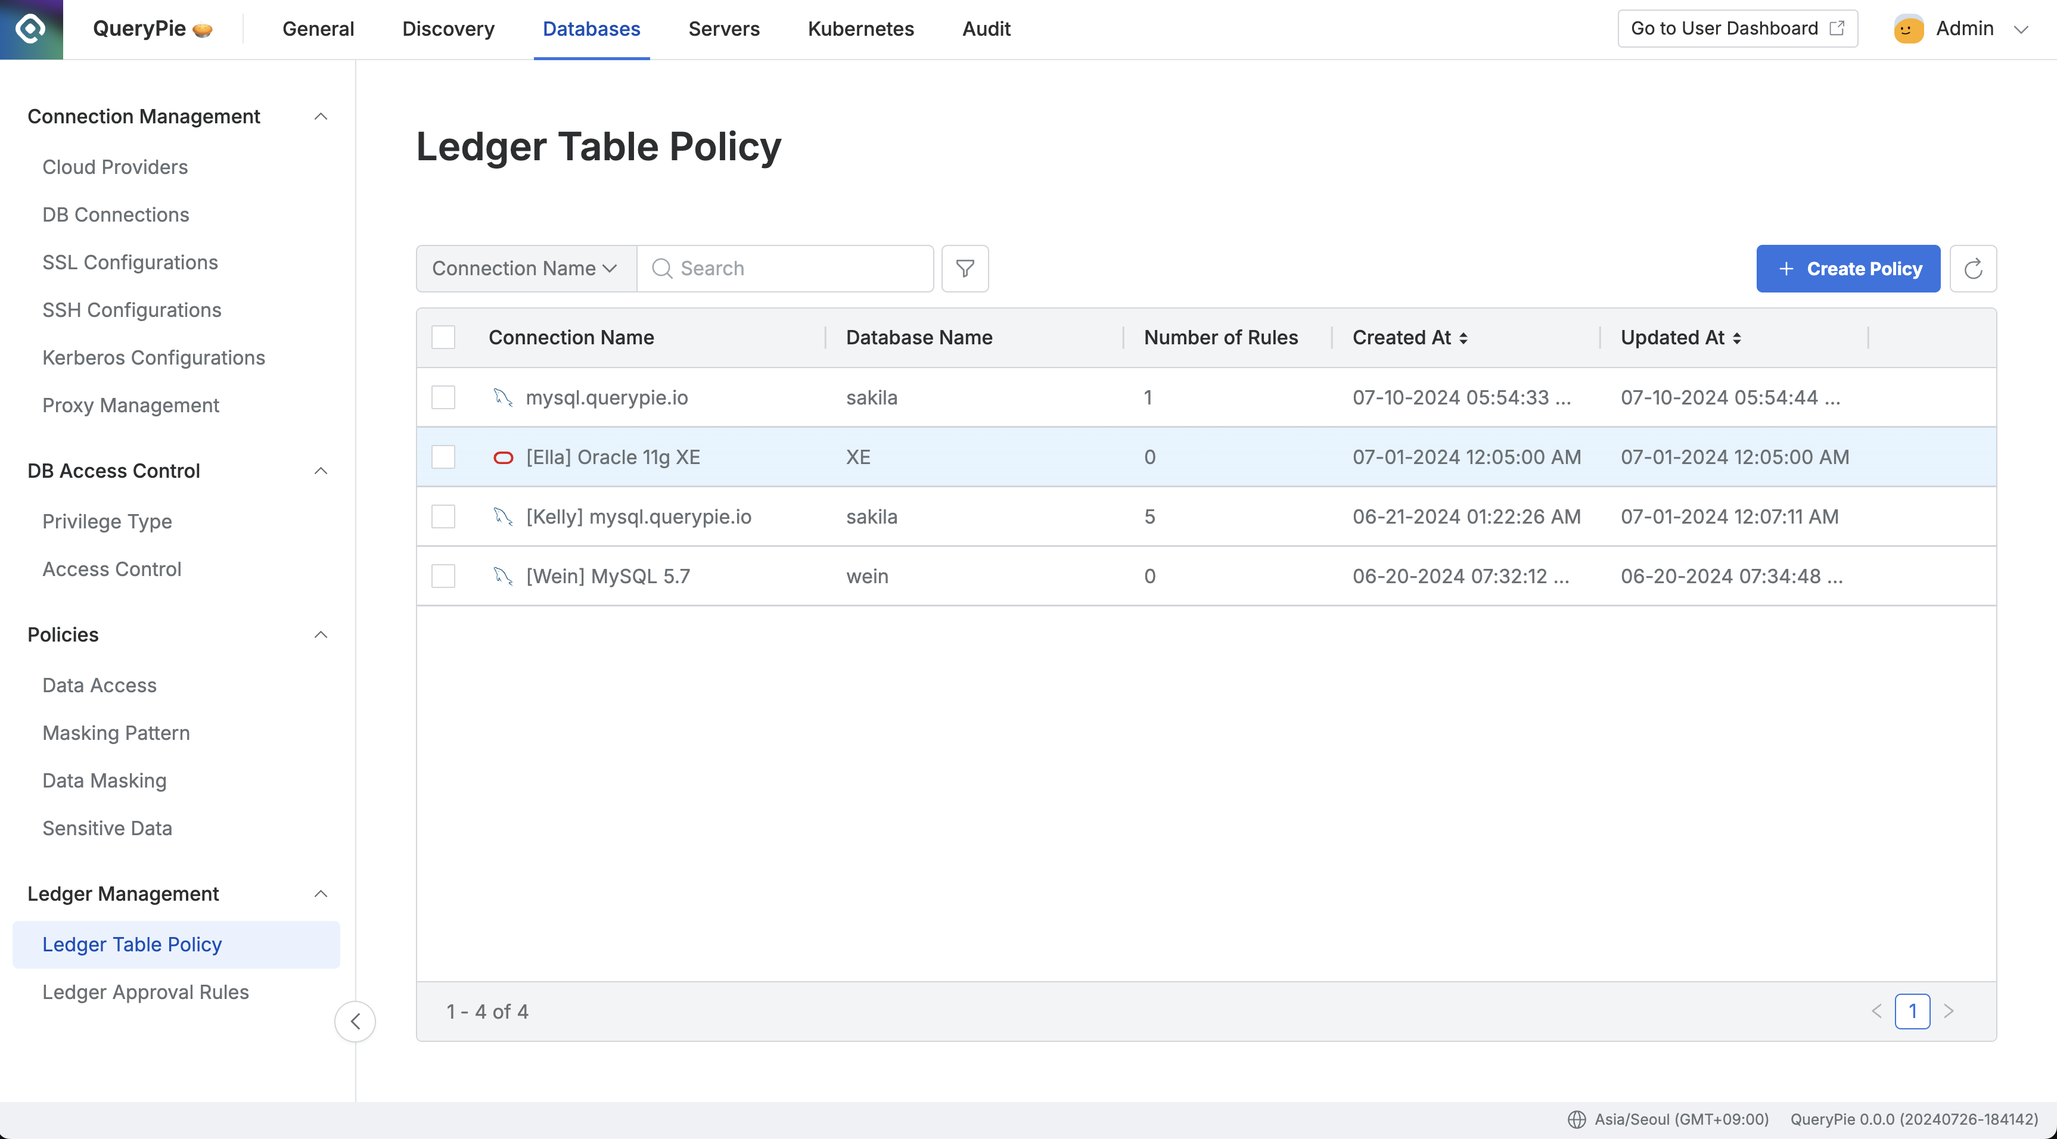Open the Audit tab

(x=986, y=29)
